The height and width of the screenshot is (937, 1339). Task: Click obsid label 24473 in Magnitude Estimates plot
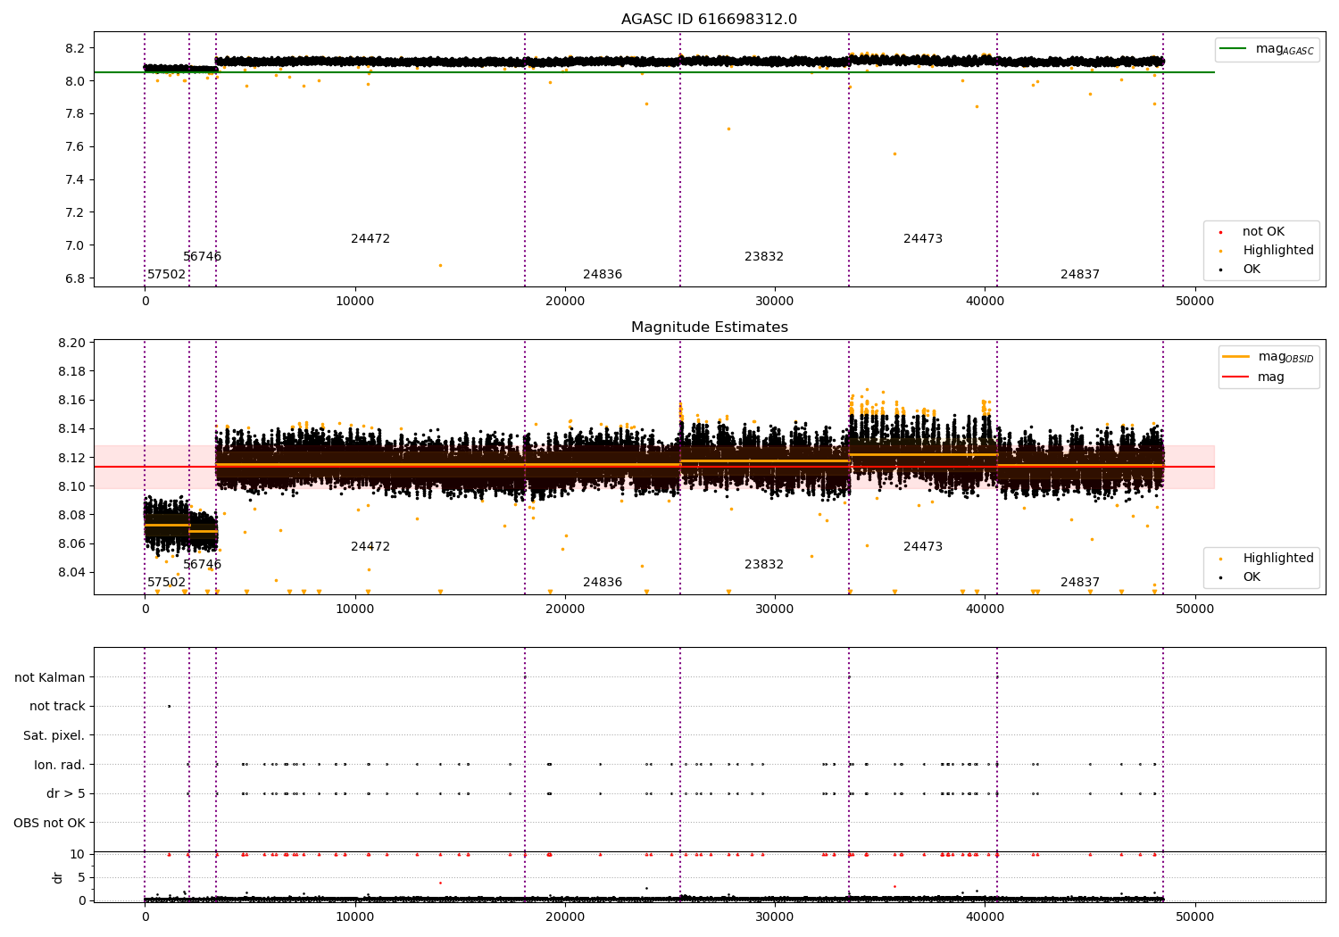(923, 547)
